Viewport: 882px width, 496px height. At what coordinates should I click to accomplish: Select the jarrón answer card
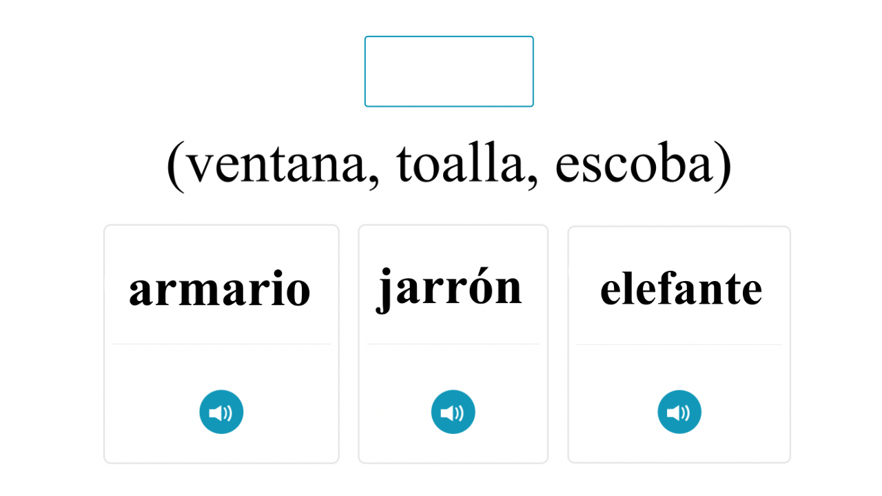[x=453, y=344]
